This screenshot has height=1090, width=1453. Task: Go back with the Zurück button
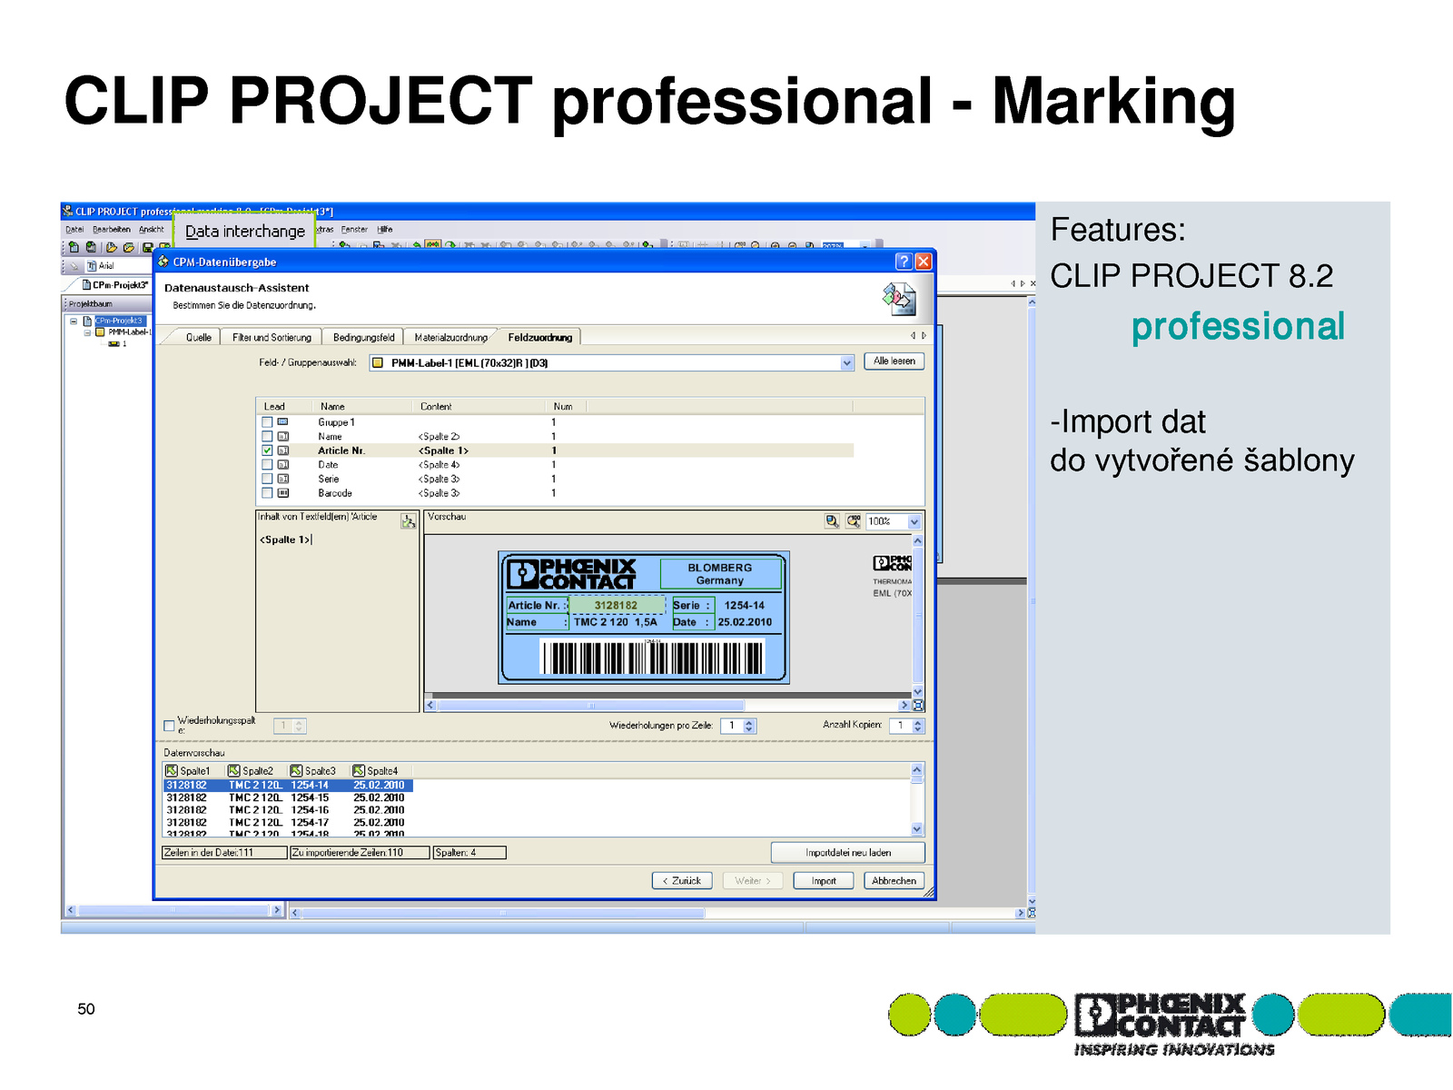(682, 881)
